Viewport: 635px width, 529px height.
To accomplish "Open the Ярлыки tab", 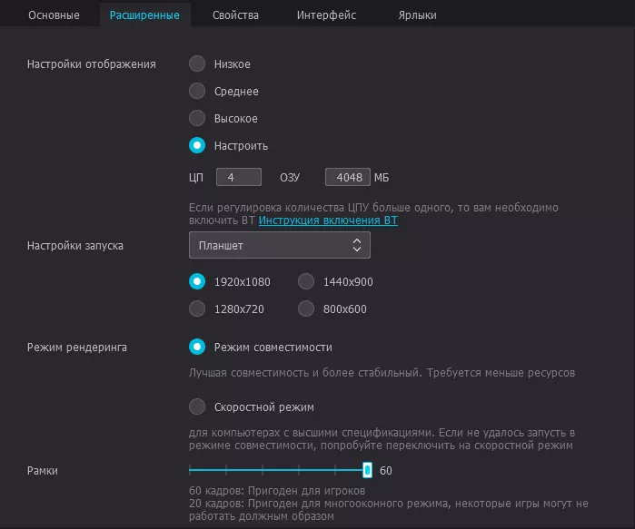I will point(417,15).
